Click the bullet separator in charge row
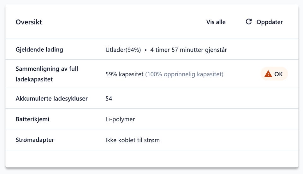This screenshot has width=303, height=174. [x=146, y=50]
